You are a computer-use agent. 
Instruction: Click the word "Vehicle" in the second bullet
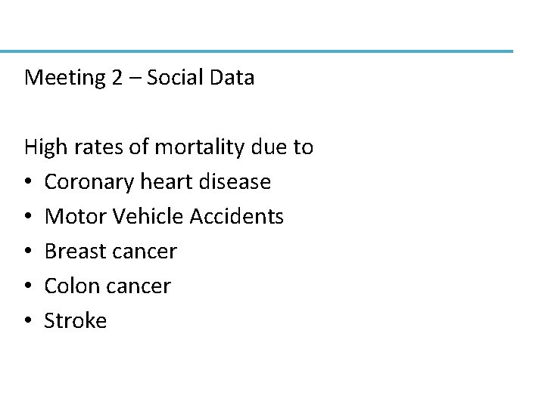pyautogui.click(x=148, y=217)
